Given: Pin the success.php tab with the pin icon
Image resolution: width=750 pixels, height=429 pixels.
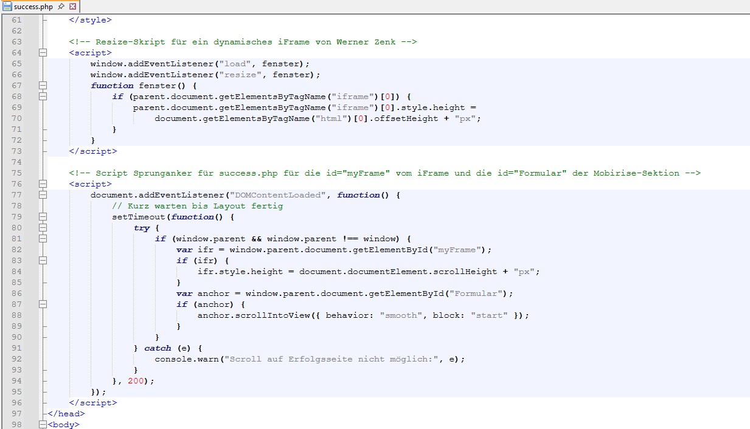Looking at the screenshot, I should coord(61,7).
